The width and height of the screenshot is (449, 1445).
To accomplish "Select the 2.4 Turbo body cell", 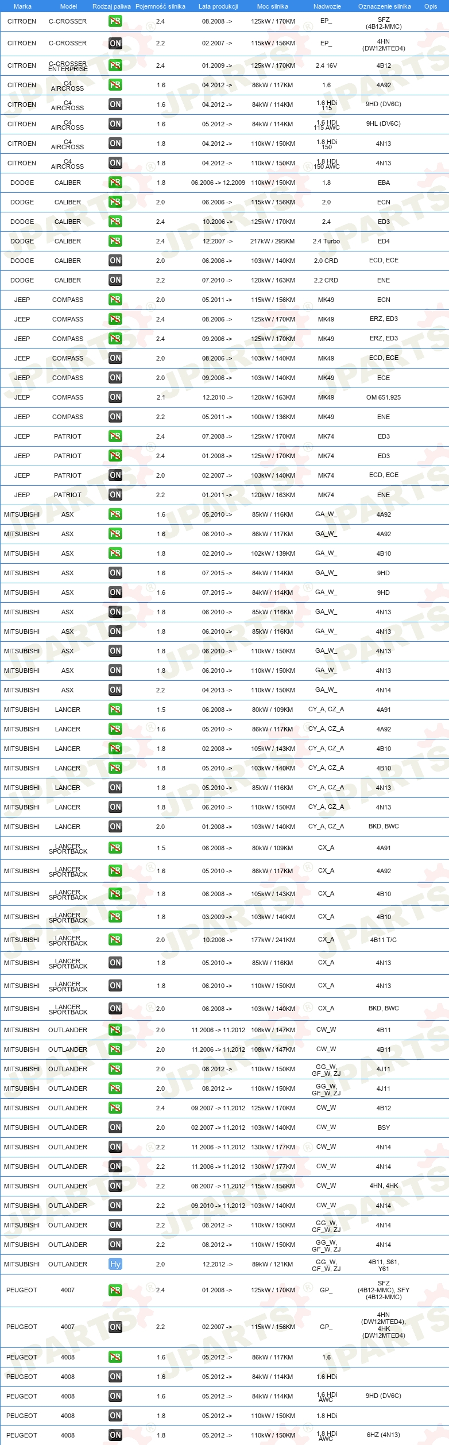I will click(326, 241).
